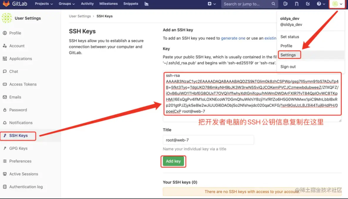Open the Applications settings page

(x=21, y=59)
